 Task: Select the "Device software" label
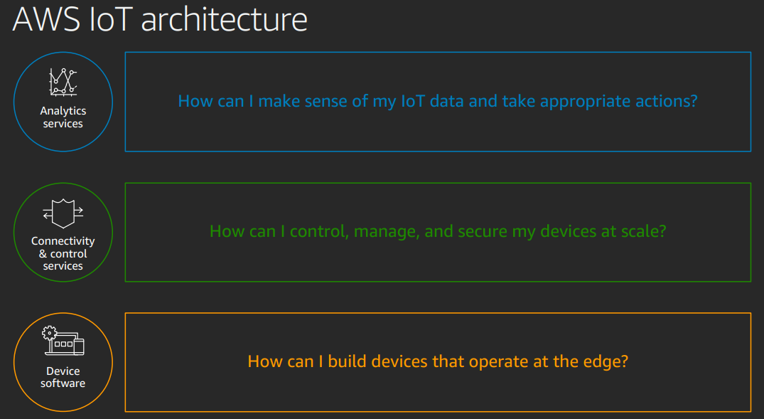click(63, 377)
